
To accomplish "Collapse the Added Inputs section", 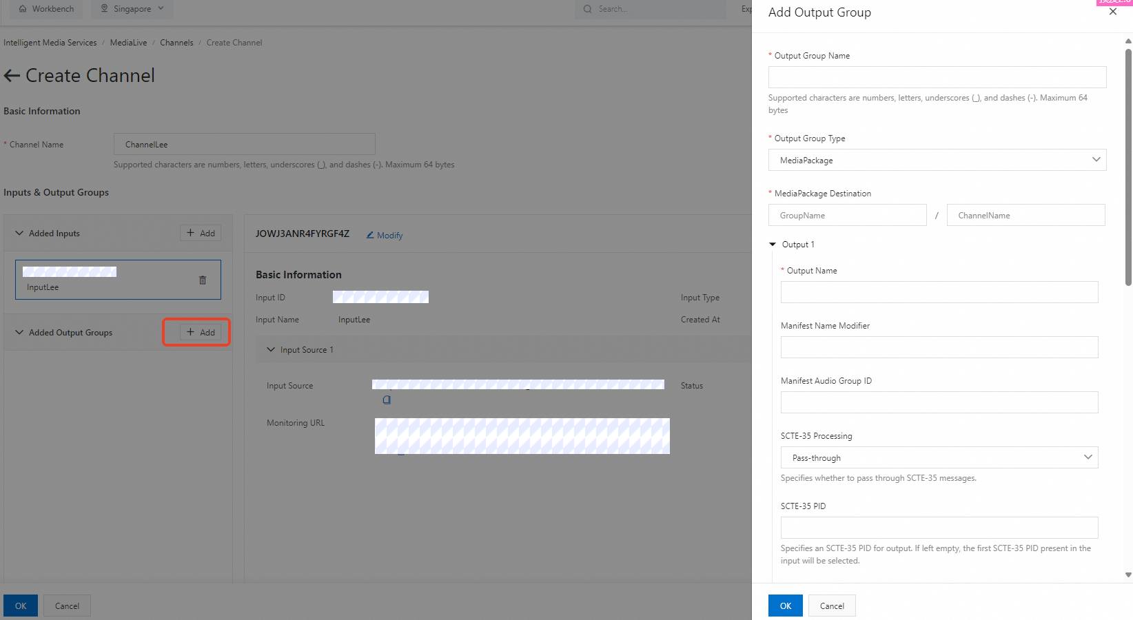I will [x=19, y=233].
